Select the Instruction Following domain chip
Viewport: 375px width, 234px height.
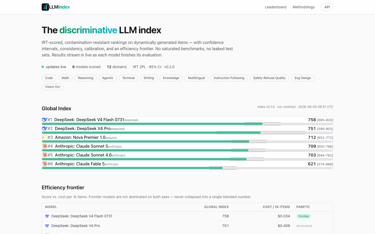(x=229, y=78)
